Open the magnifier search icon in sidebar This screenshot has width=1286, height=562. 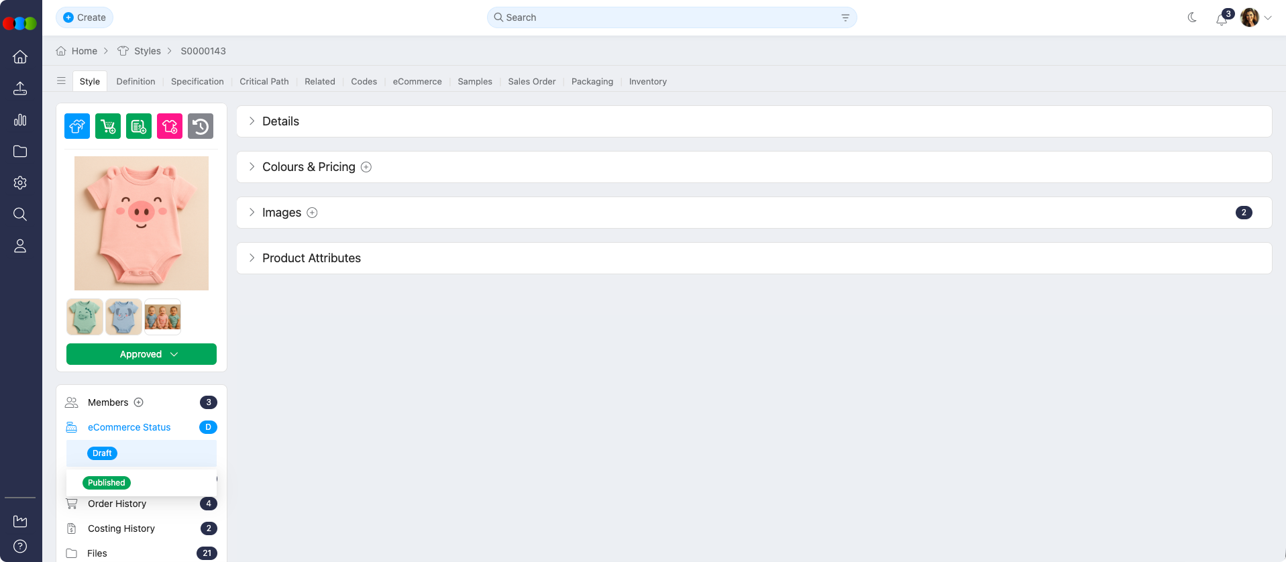click(x=20, y=214)
